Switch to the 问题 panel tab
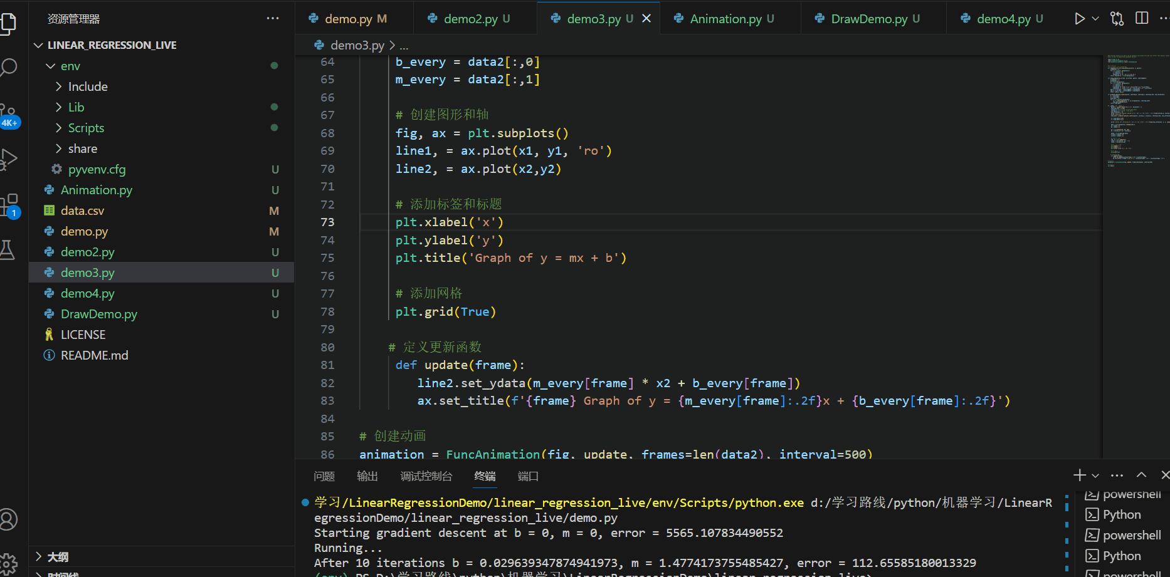 pos(324,476)
